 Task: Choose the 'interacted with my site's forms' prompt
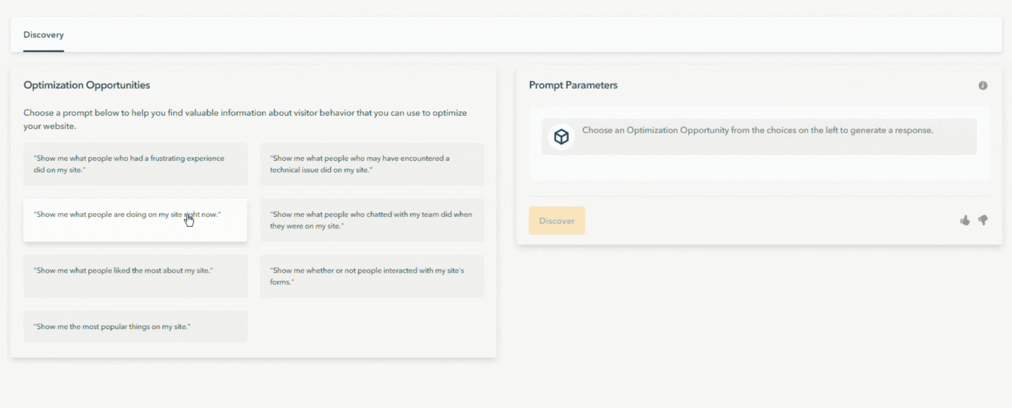[x=372, y=276]
